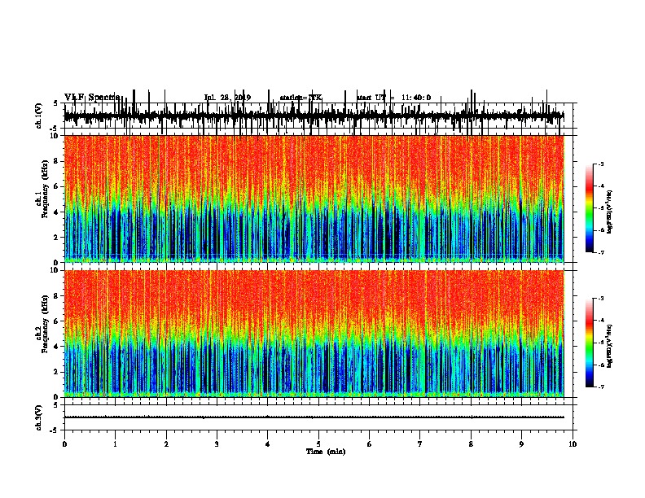Click the '2' kHz tick on ch.1 spectrogram
Image resolution: width=645 pixels, height=498 pixels.
(x=56, y=238)
